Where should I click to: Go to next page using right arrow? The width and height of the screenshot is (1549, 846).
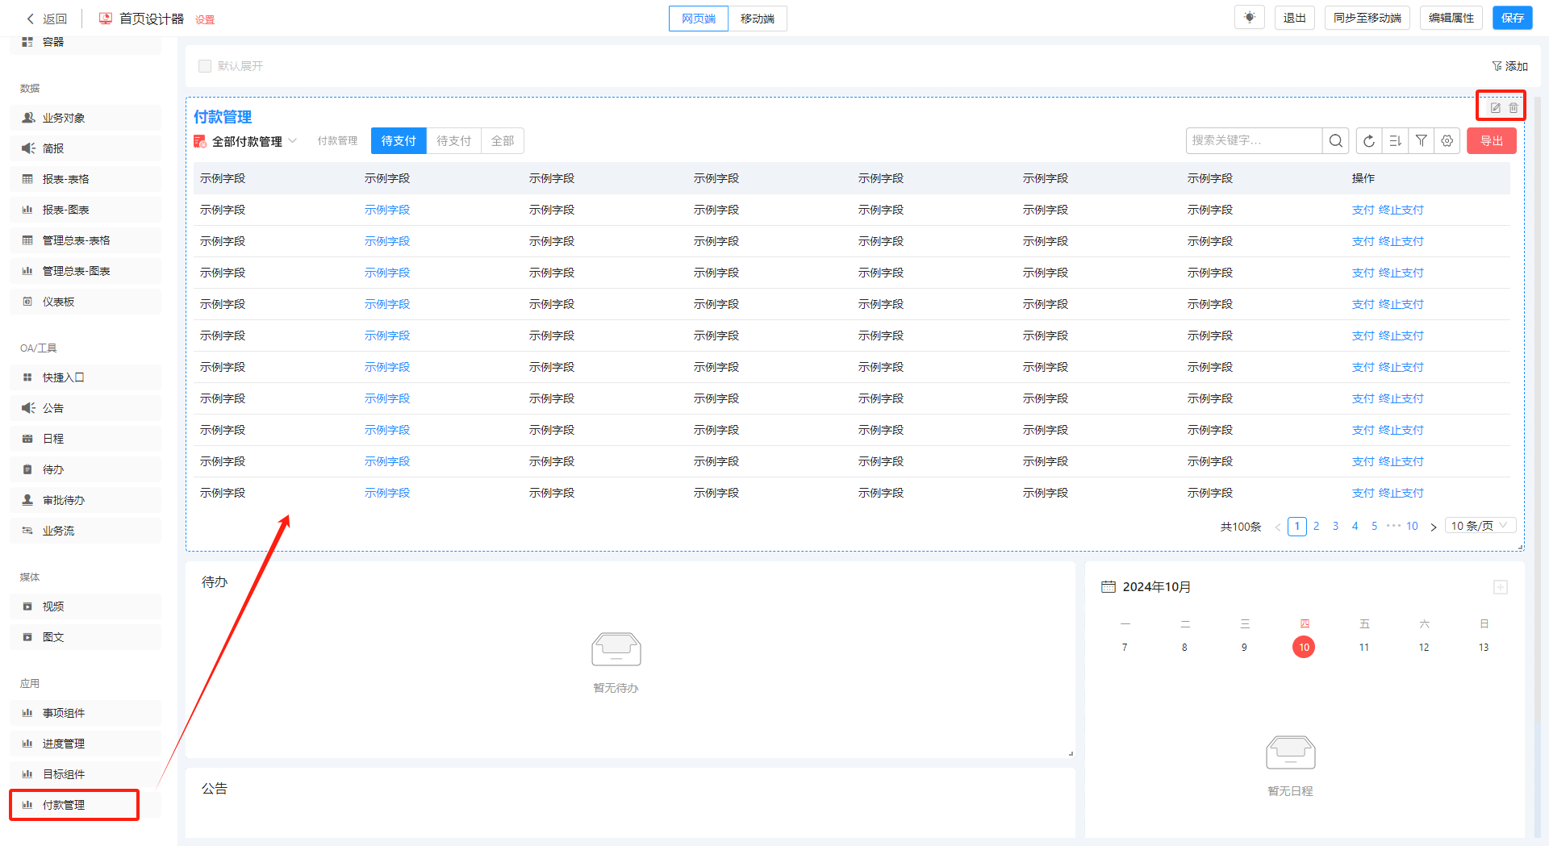pos(1434,527)
